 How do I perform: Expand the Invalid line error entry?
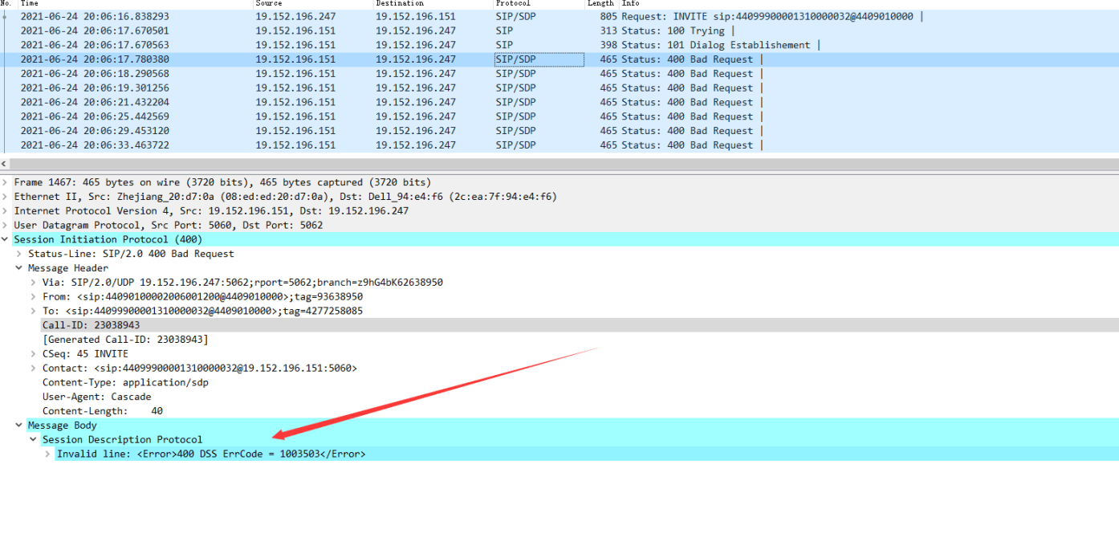pyautogui.click(x=48, y=454)
